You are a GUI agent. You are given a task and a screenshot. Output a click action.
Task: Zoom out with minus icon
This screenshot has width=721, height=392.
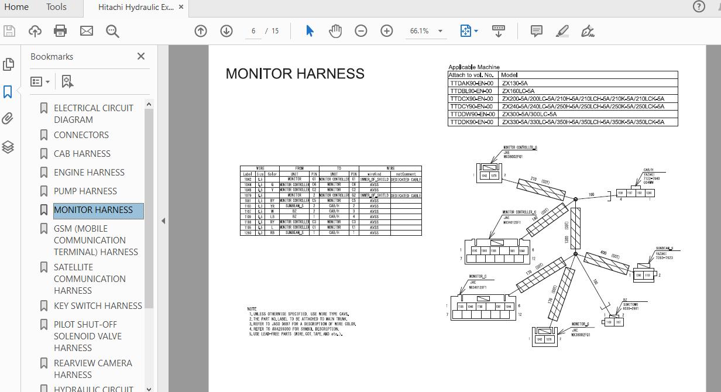[361, 31]
